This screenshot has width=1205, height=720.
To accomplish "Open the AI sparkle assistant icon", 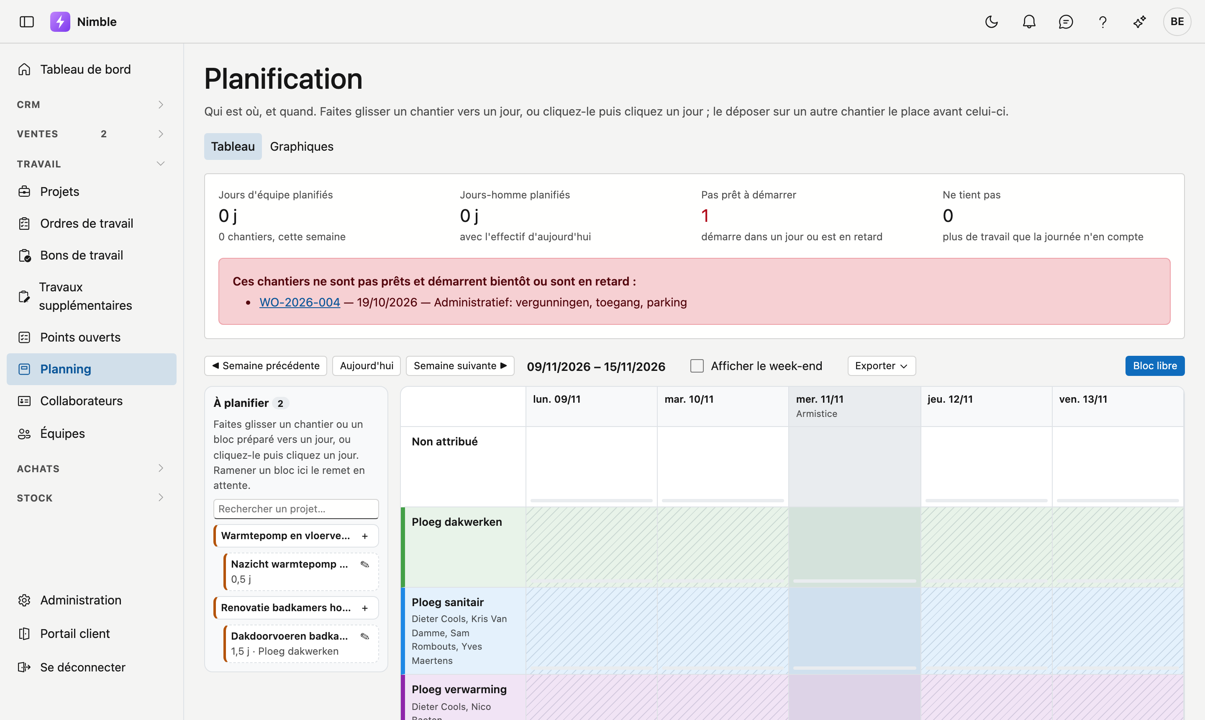I will tap(1140, 22).
